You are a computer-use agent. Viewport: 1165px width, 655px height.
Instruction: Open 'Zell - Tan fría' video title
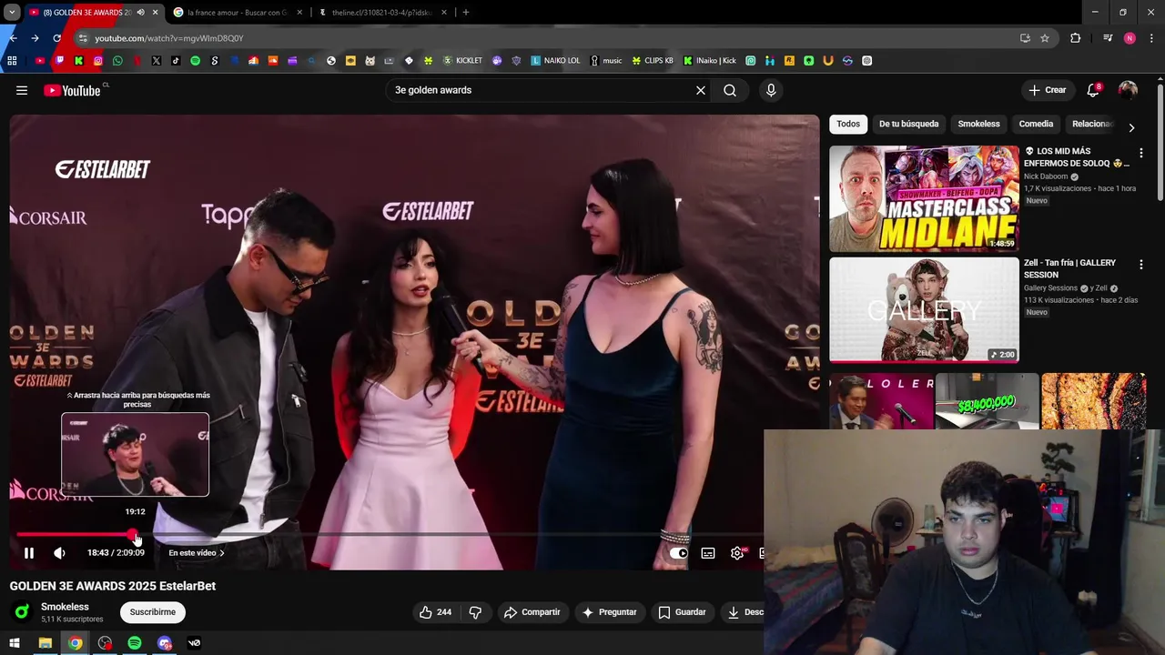pos(1070,268)
